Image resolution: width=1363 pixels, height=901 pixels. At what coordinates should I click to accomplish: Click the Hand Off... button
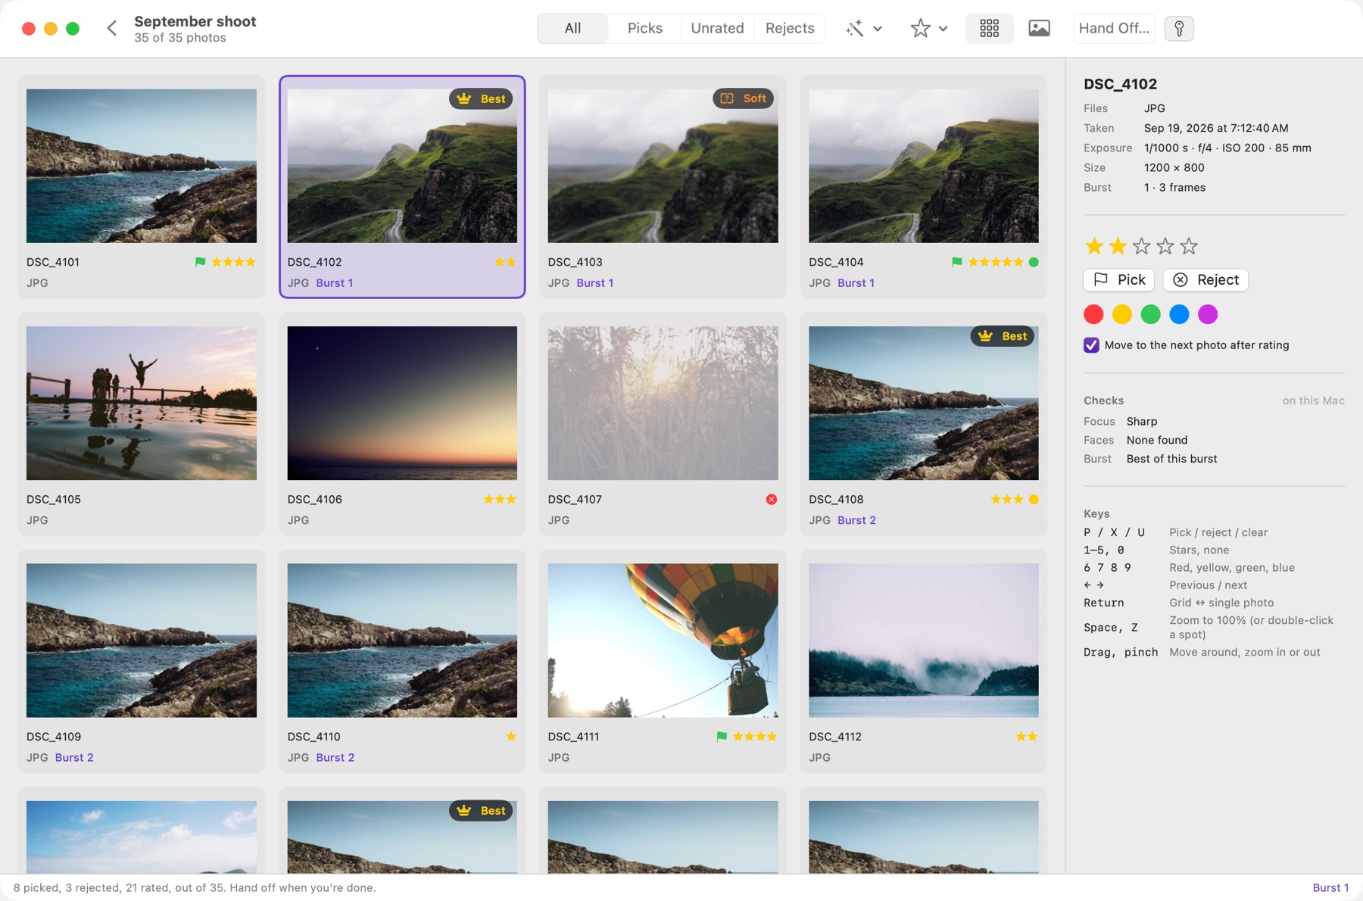pos(1114,29)
